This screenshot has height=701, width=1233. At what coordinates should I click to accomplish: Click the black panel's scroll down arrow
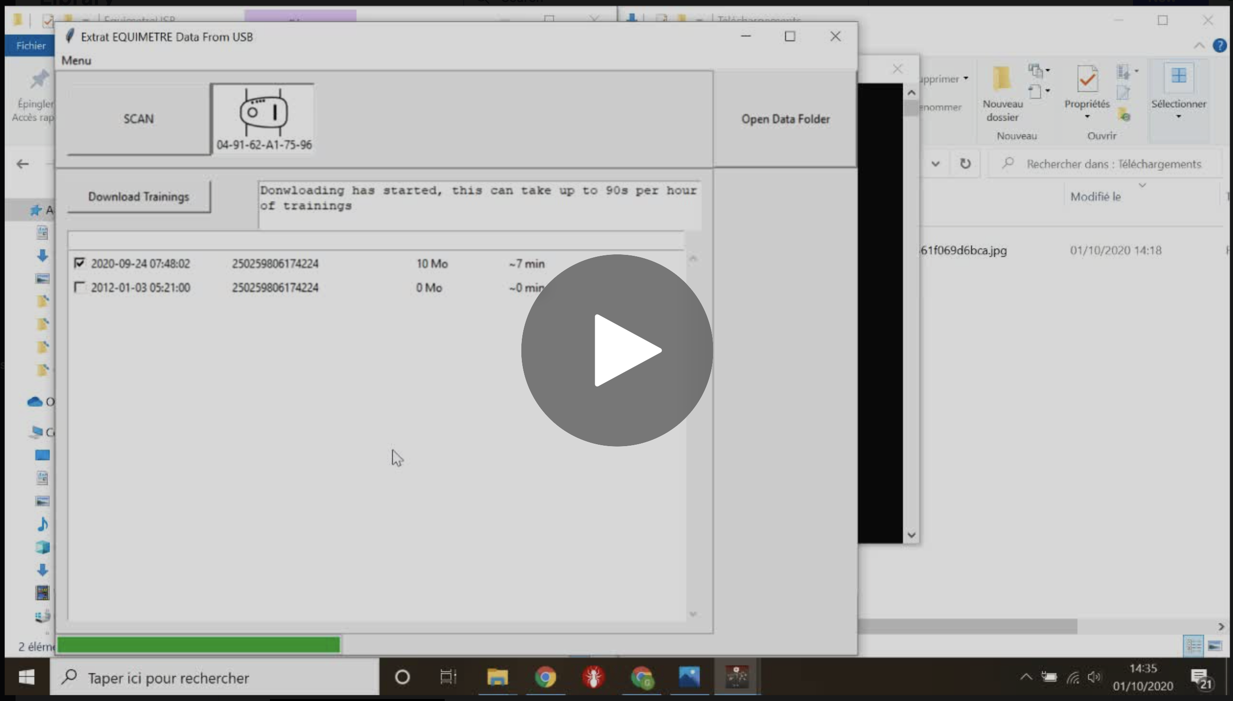[x=911, y=534]
